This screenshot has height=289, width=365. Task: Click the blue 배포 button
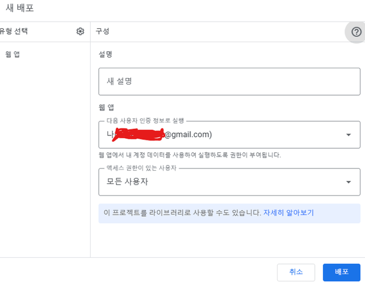coord(341,273)
